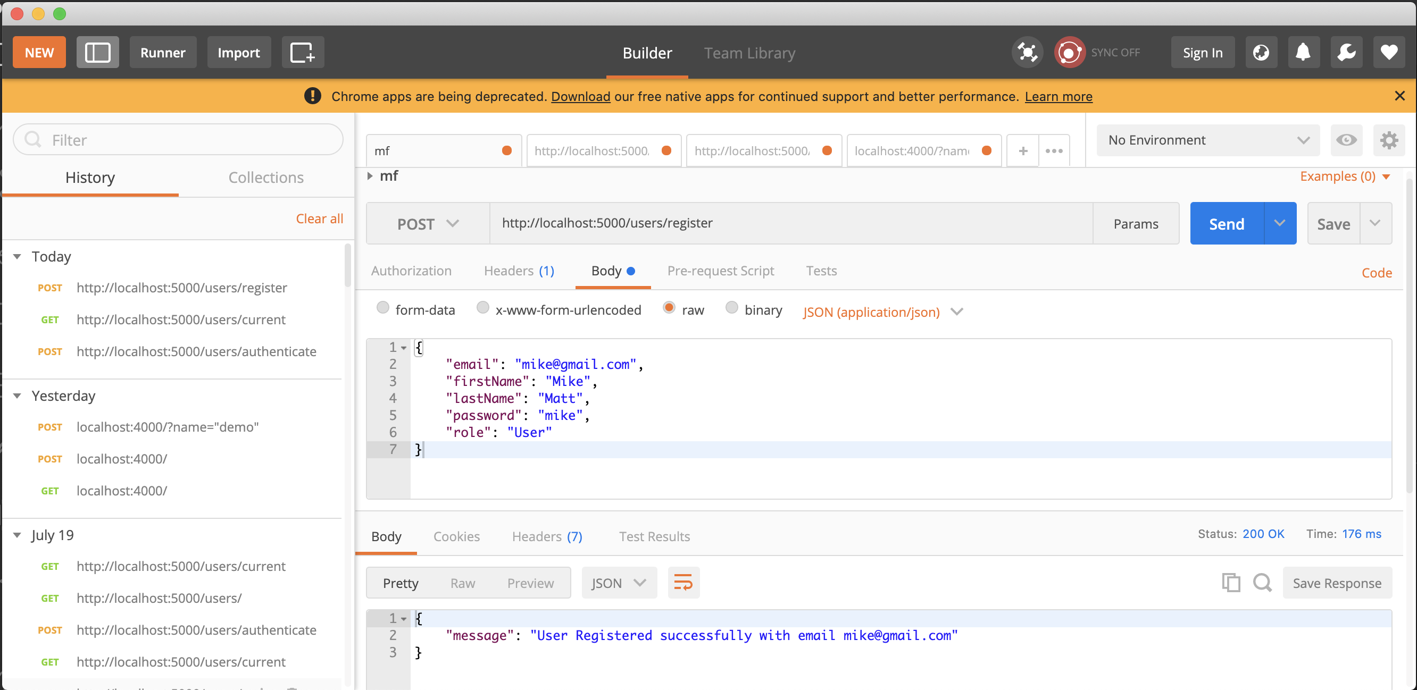Click the warning icon in banner
This screenshot has height=690, width=1417.
(312, 96)
